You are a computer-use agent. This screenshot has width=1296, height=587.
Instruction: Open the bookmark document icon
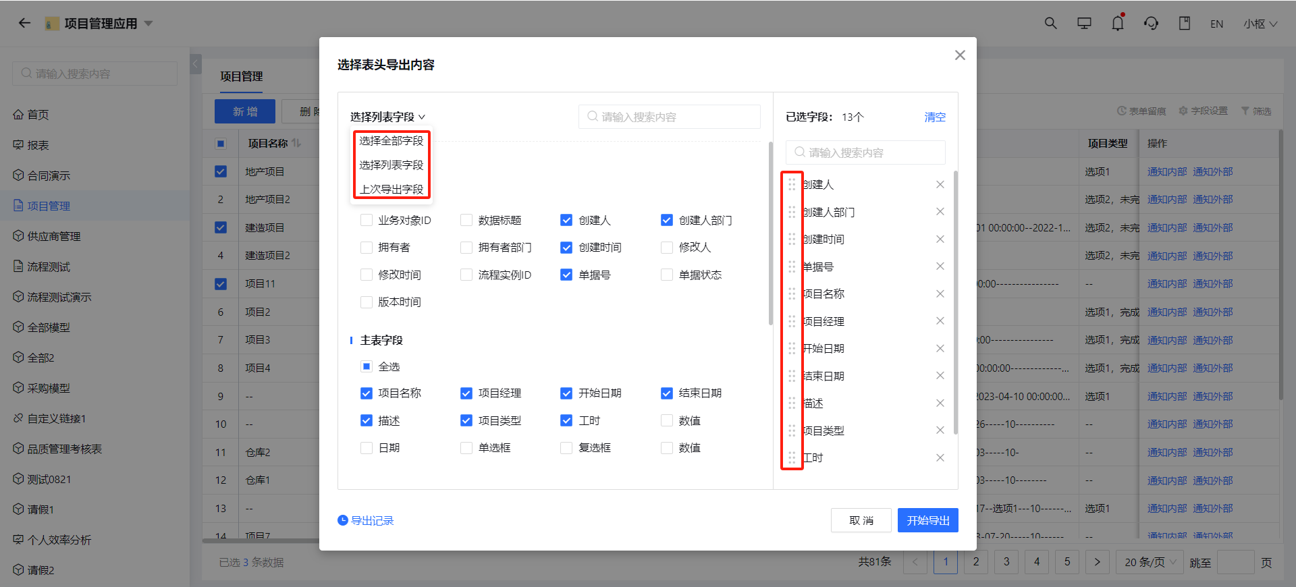coord(1185,23)
